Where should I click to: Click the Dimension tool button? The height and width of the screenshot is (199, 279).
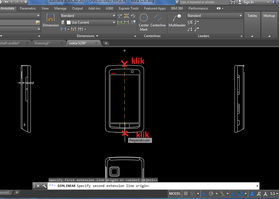[51, 20]
